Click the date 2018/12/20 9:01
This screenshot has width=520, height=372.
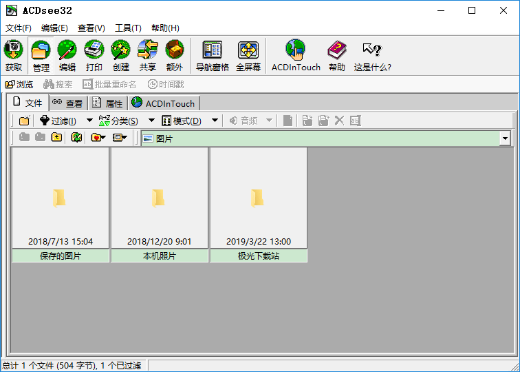(160, 242)
